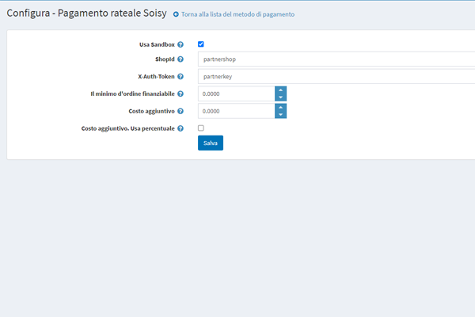The width and height of the screenshot is (475, 317).
Task: Increase Costo aggiuntivo value with up arrow
Action: coord(280,108)
